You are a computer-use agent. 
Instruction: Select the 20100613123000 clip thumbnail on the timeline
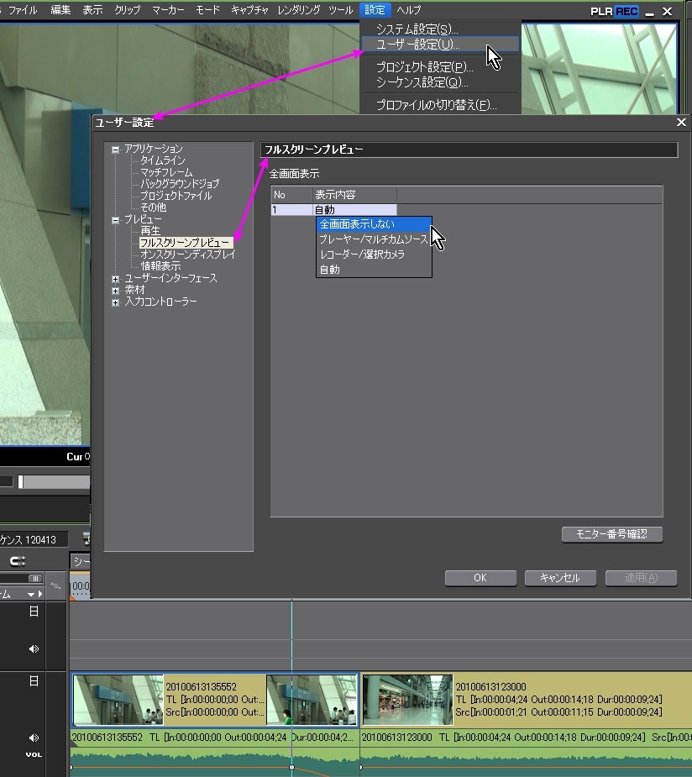point(407,700)
